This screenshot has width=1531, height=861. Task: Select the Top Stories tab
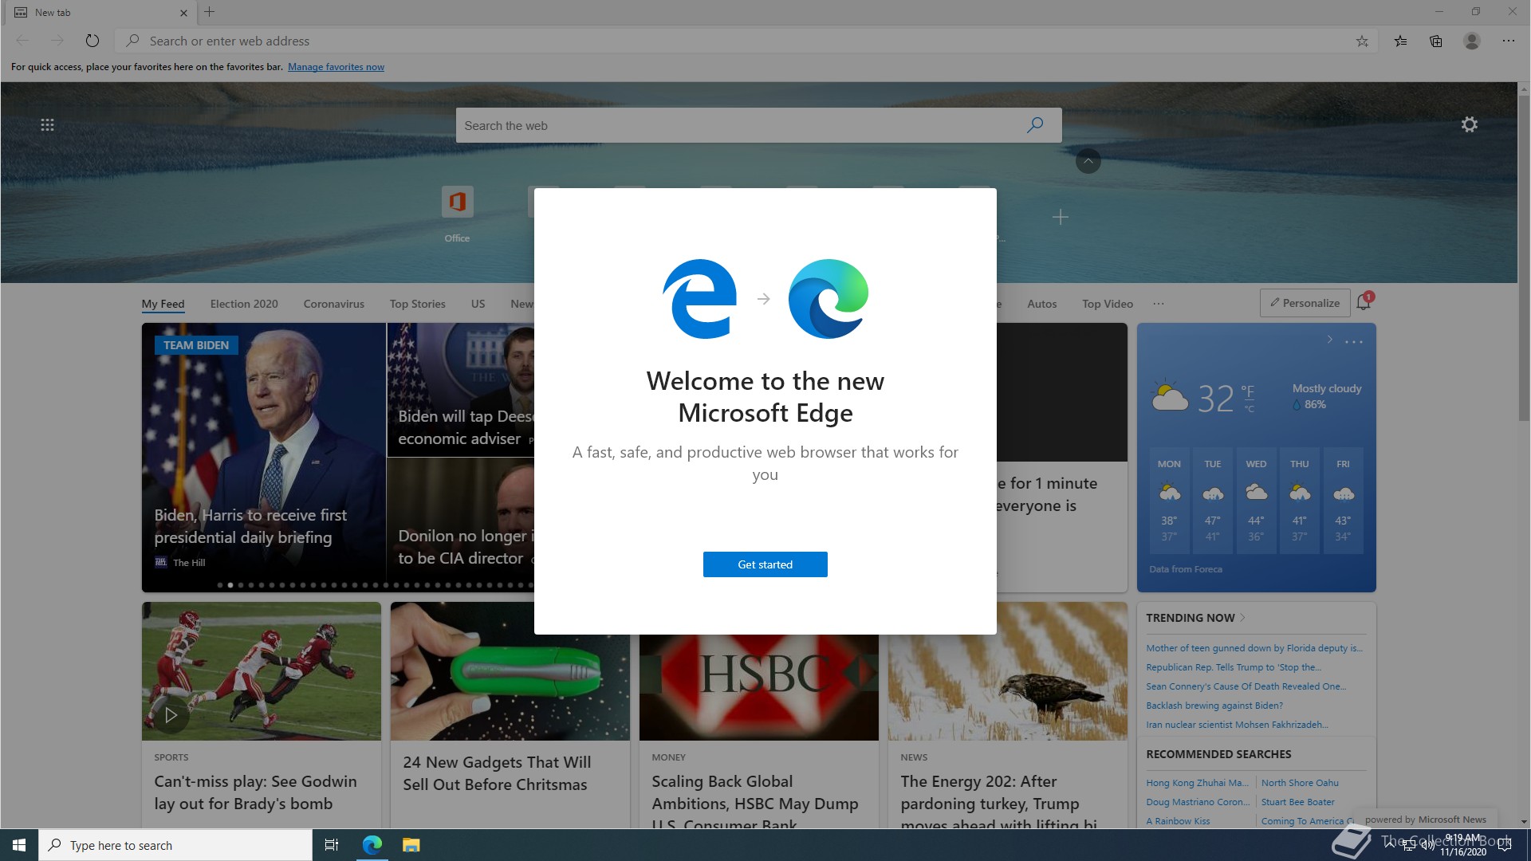pyautogui.click(x=417, y=304)
